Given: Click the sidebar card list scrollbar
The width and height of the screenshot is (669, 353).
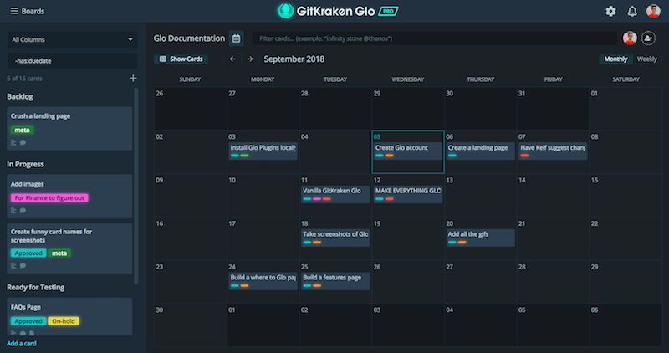Looking at the screenshot, I should [136, 186].
